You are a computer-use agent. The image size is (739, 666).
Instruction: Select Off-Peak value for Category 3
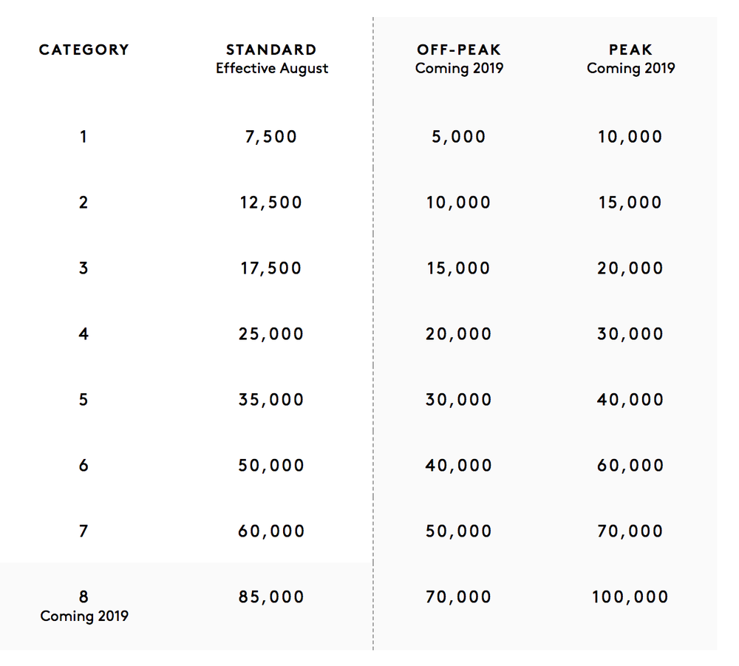(x=459, y=268)
